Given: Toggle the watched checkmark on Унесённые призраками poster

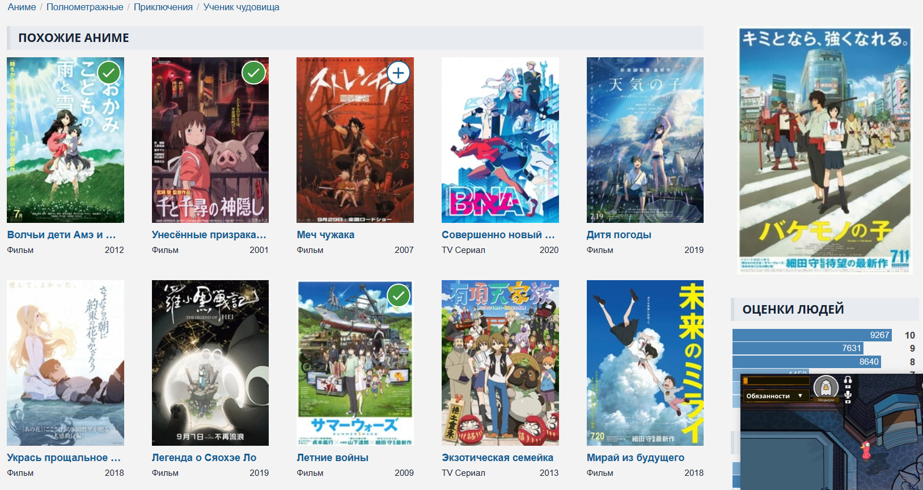Looking at the screenshot, I should (253, 73).
